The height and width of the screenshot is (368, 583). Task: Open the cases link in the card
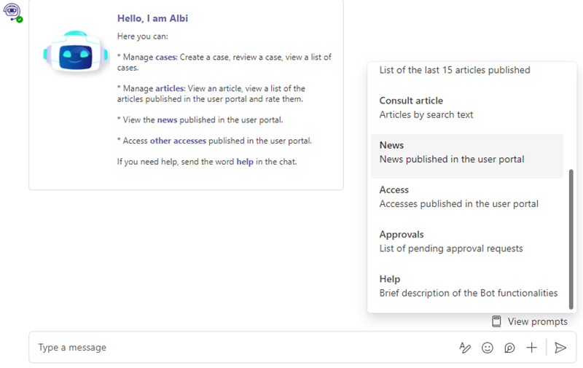click(x=166, y=58)
